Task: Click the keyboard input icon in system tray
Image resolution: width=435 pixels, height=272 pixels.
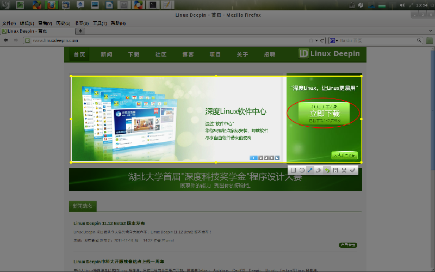Action: pyautogui.click(x=351, y=5)
